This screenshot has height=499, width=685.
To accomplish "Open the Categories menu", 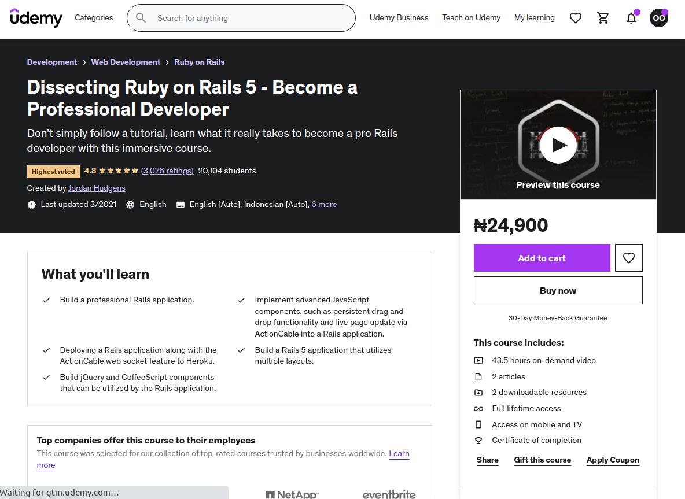I will (94, 17).
